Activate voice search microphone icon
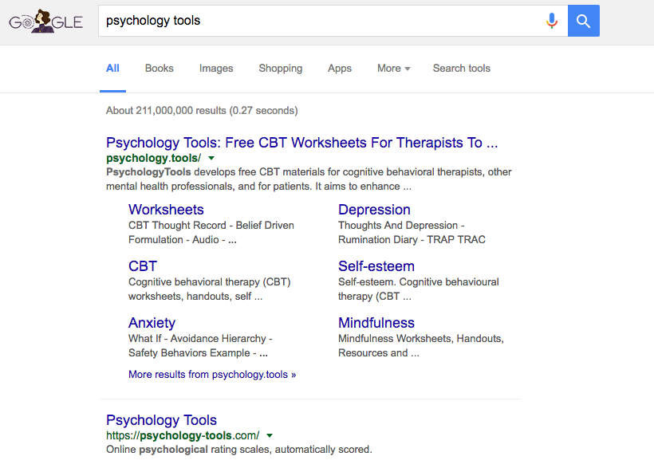The height and width of the screenshot is (472, 654). (x=551, y=21)
